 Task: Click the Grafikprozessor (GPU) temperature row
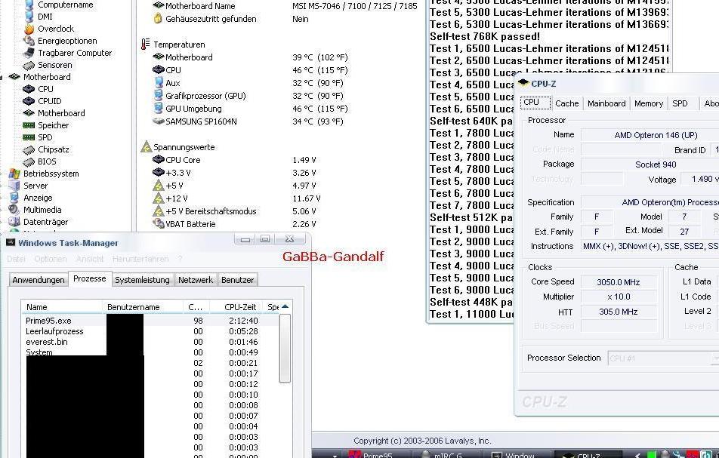[x=250, y=96]
